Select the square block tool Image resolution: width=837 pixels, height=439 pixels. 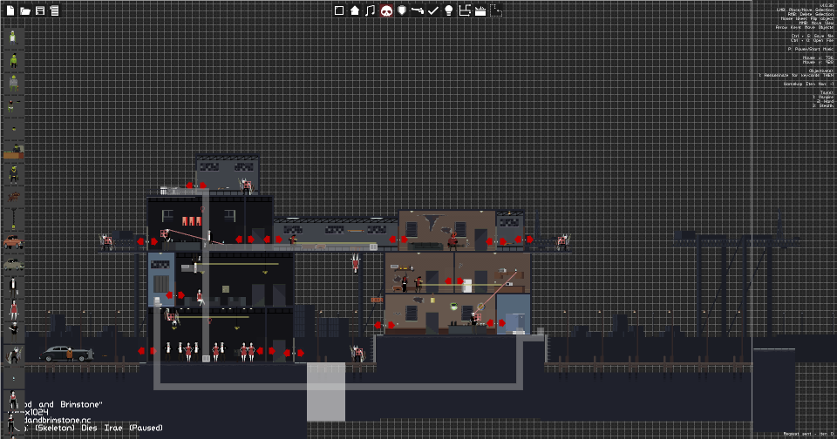click(x=339, y=10)
